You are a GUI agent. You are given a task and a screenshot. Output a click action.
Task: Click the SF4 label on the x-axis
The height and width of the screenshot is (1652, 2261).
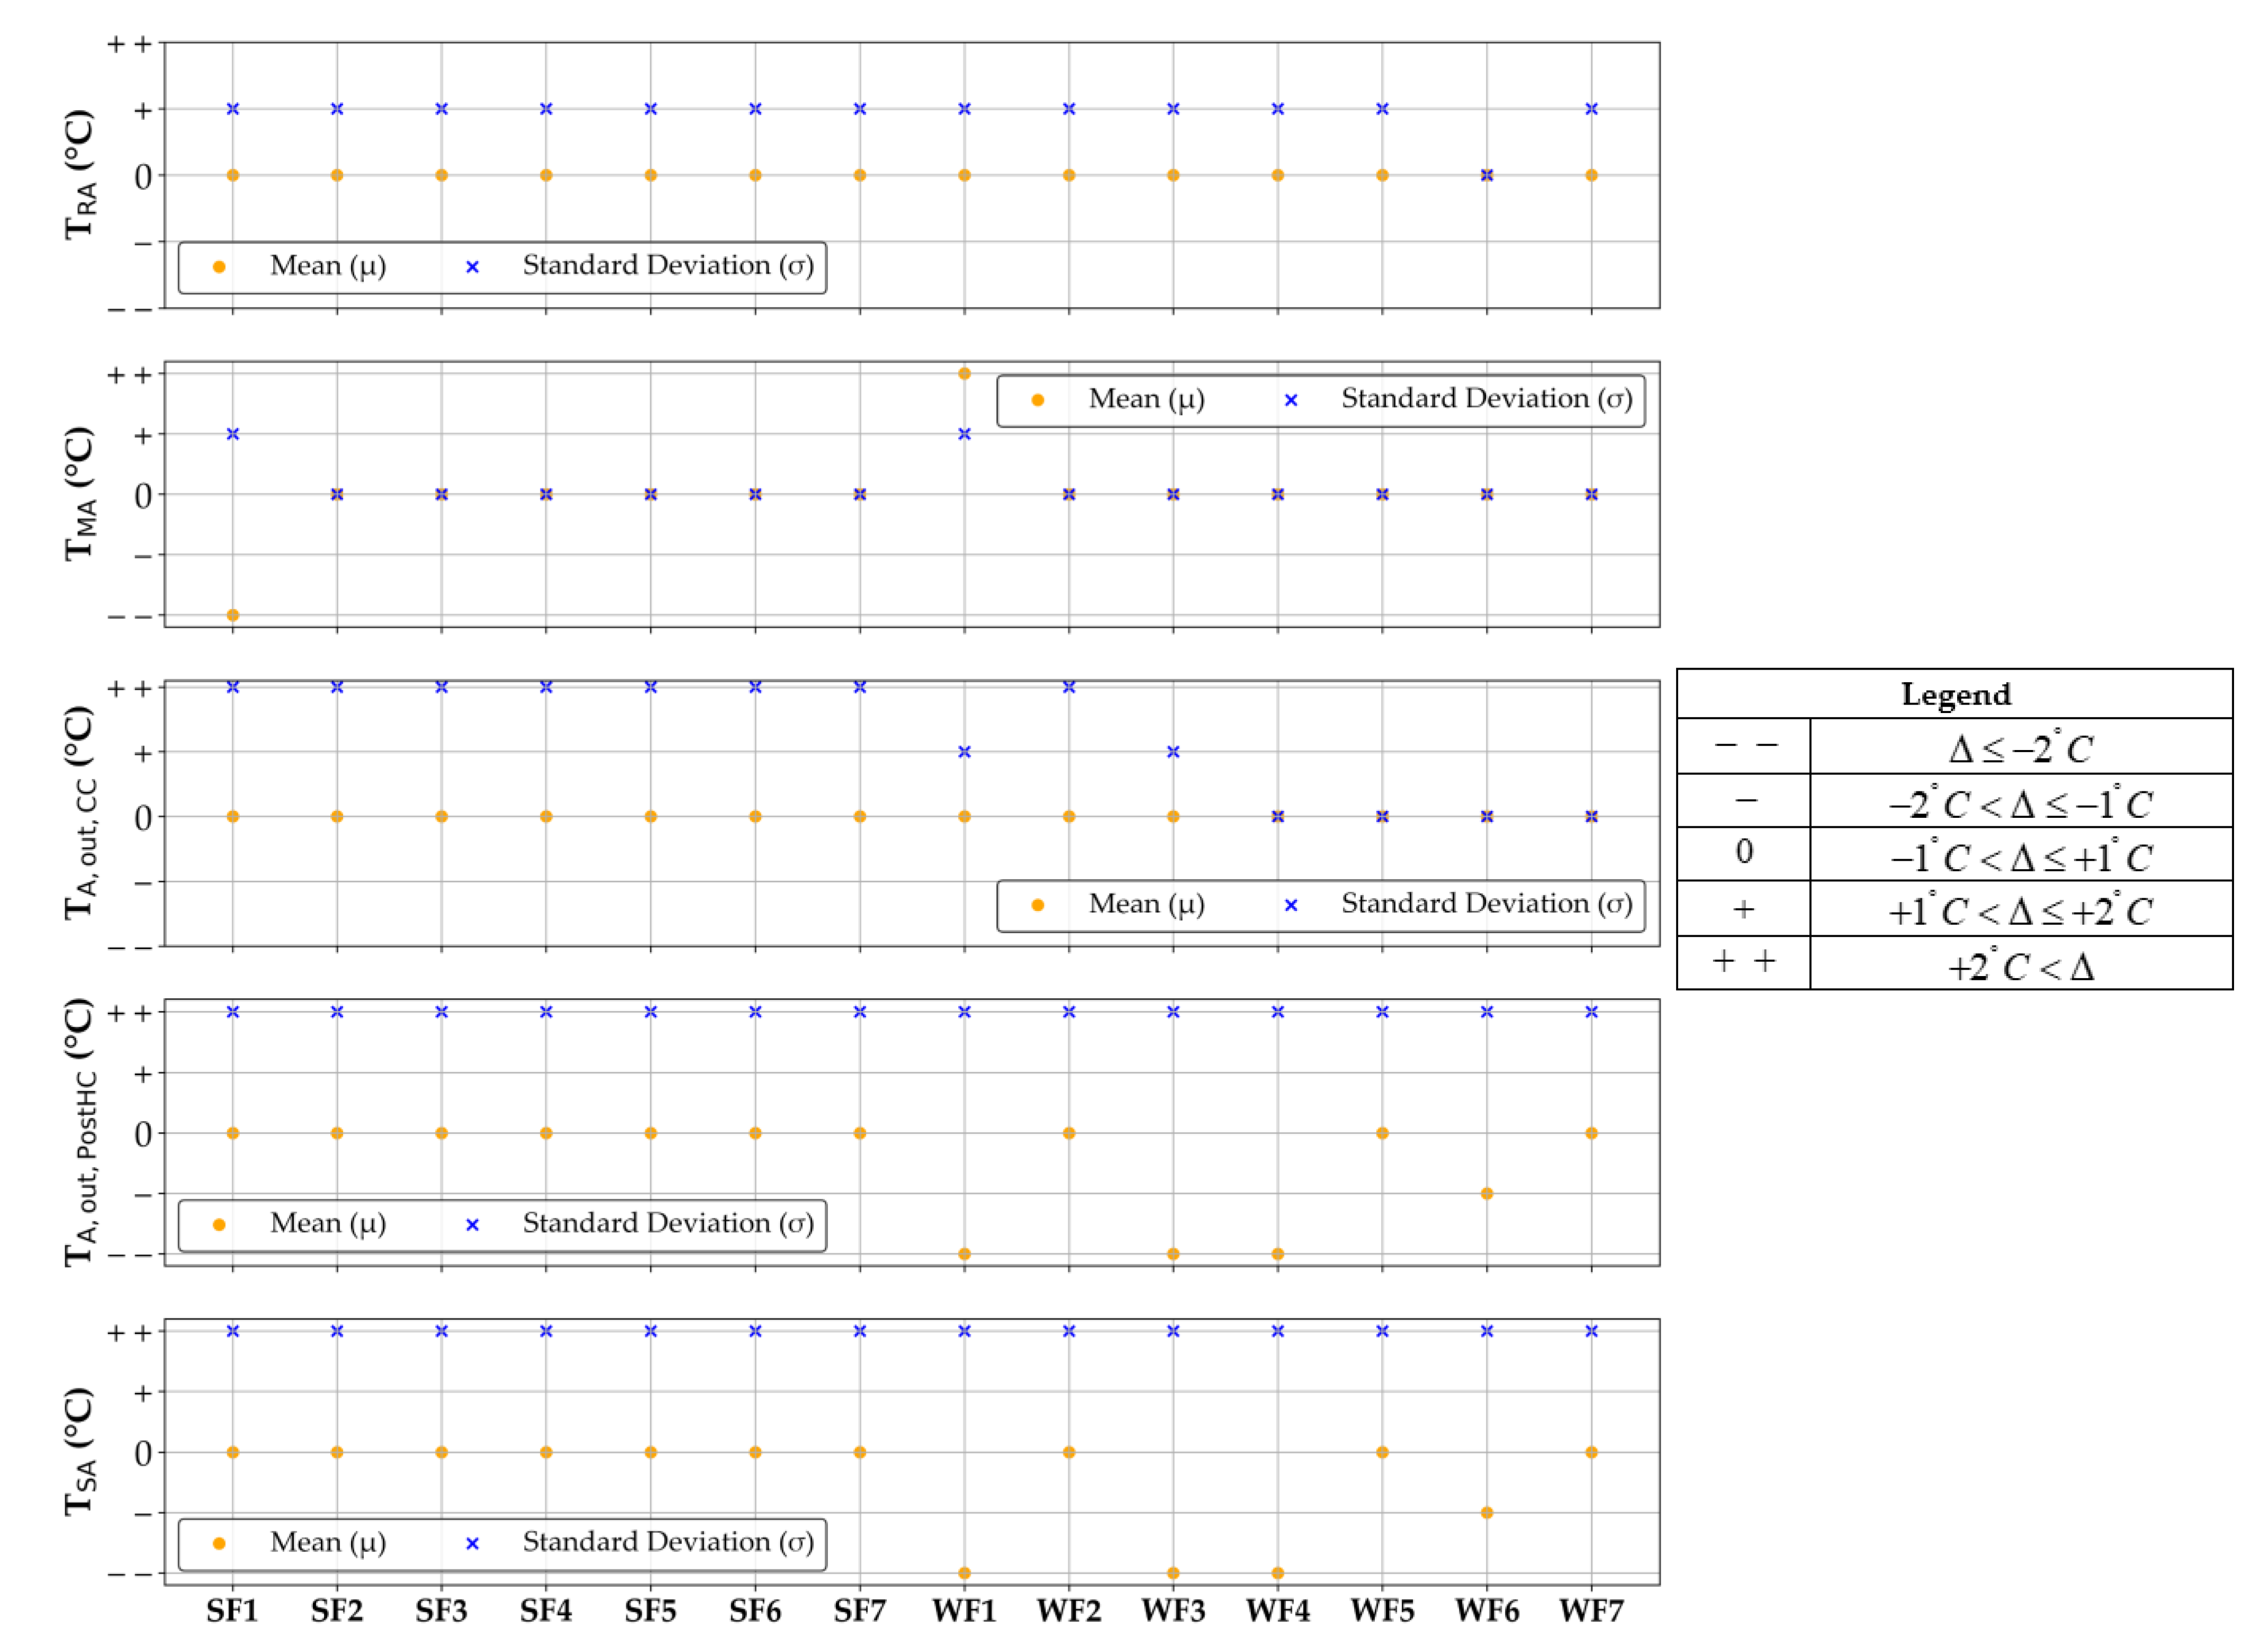point(546,1611)
